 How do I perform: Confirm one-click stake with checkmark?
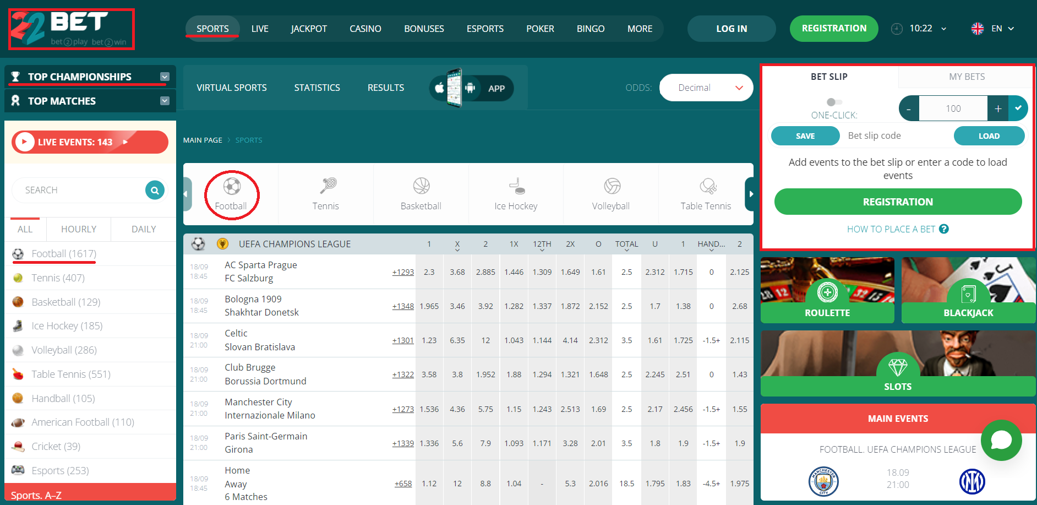(1018, 108)
